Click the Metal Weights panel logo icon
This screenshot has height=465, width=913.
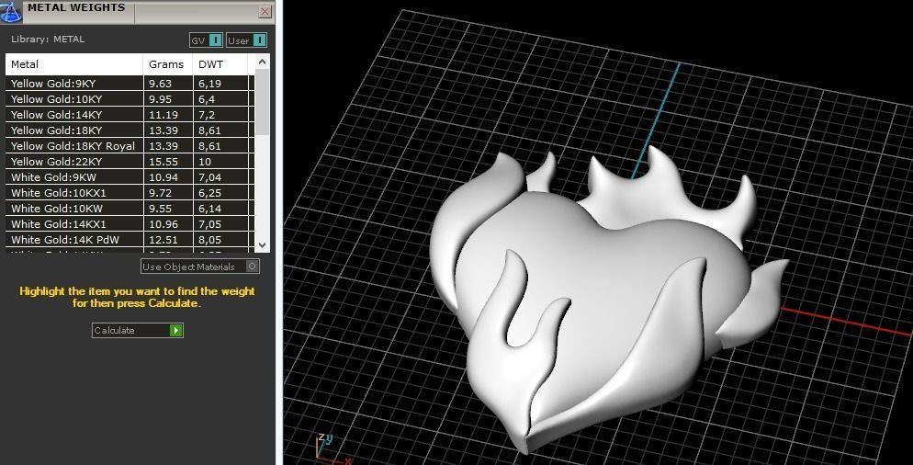10,12
